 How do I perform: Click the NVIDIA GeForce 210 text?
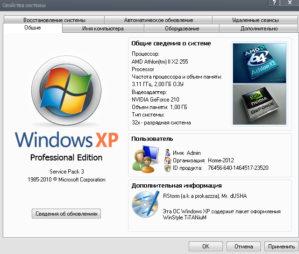[156, 100]
